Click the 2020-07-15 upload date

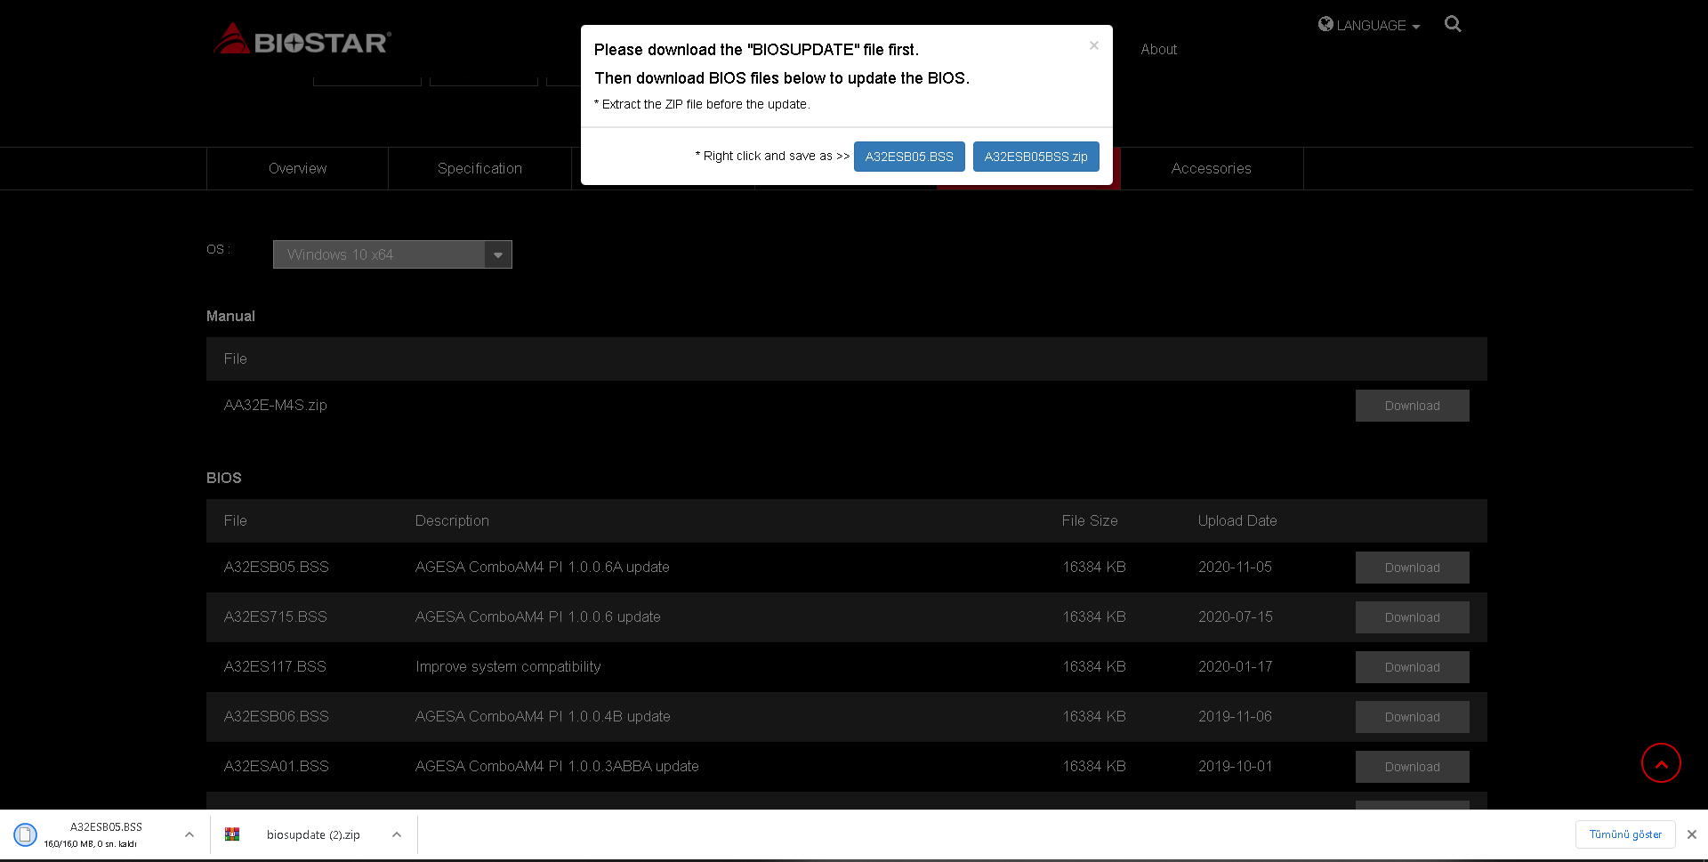coord(1235,616)
